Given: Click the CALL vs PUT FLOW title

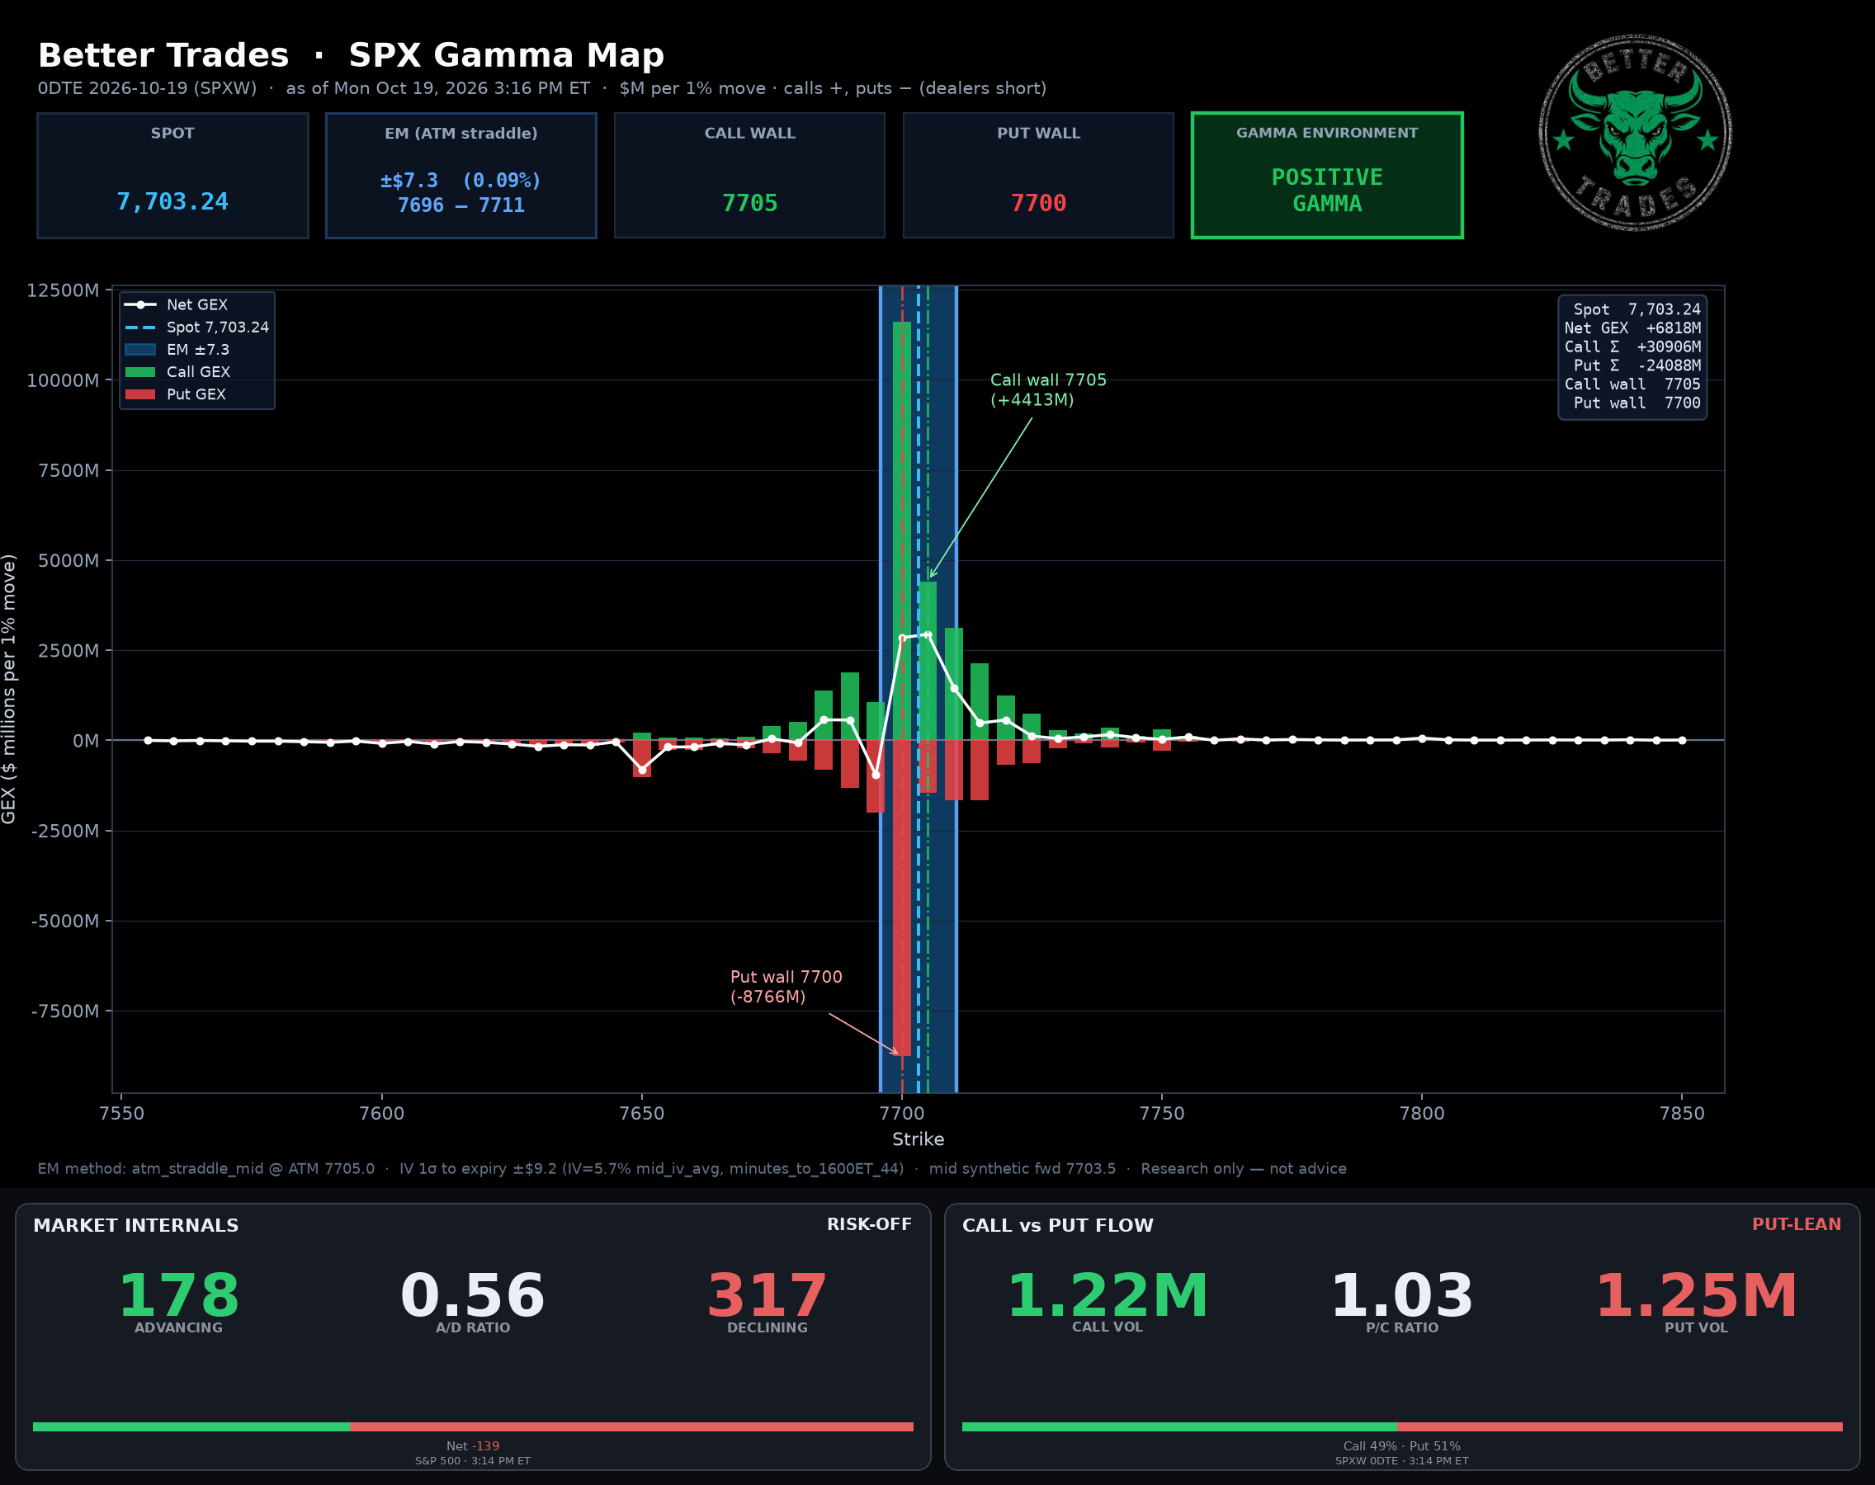Looking at the screenshot, I should click(1057, 1225).
